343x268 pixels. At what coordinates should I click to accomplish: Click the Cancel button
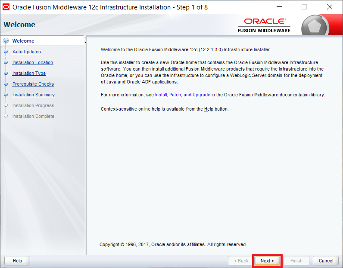point(326,261)
